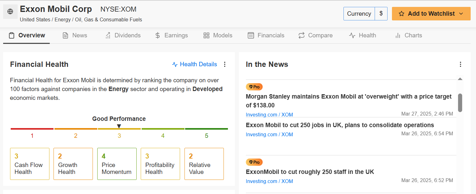Click the Exxon Mobil Corp title
The image size is (476, 194).
(56, 9)
